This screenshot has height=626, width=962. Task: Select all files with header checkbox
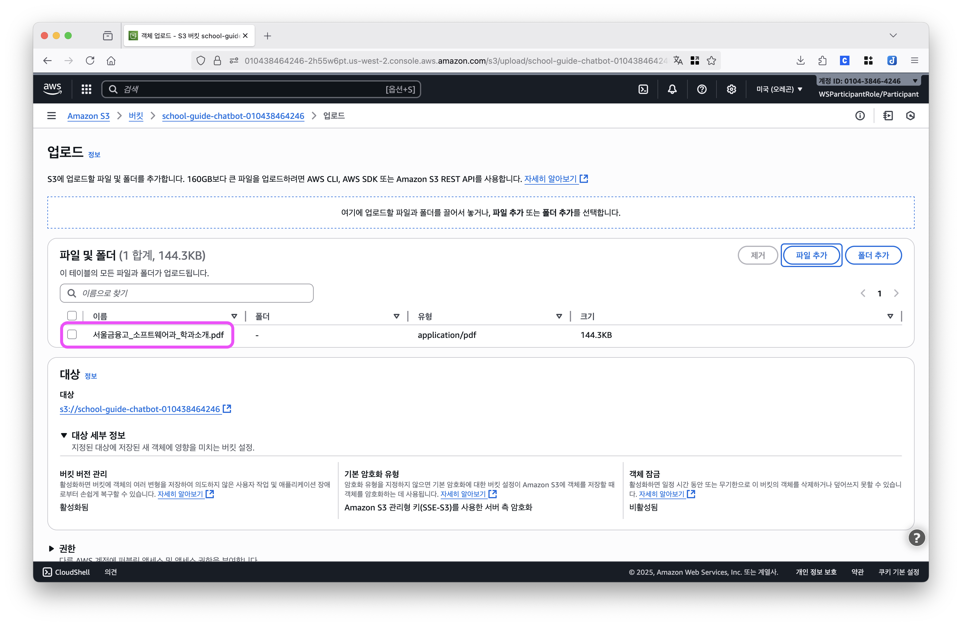click(72, 316)
